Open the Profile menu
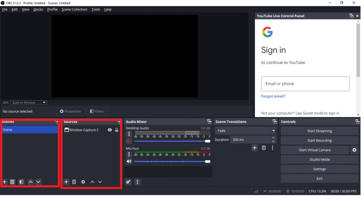 pos(52,10)
